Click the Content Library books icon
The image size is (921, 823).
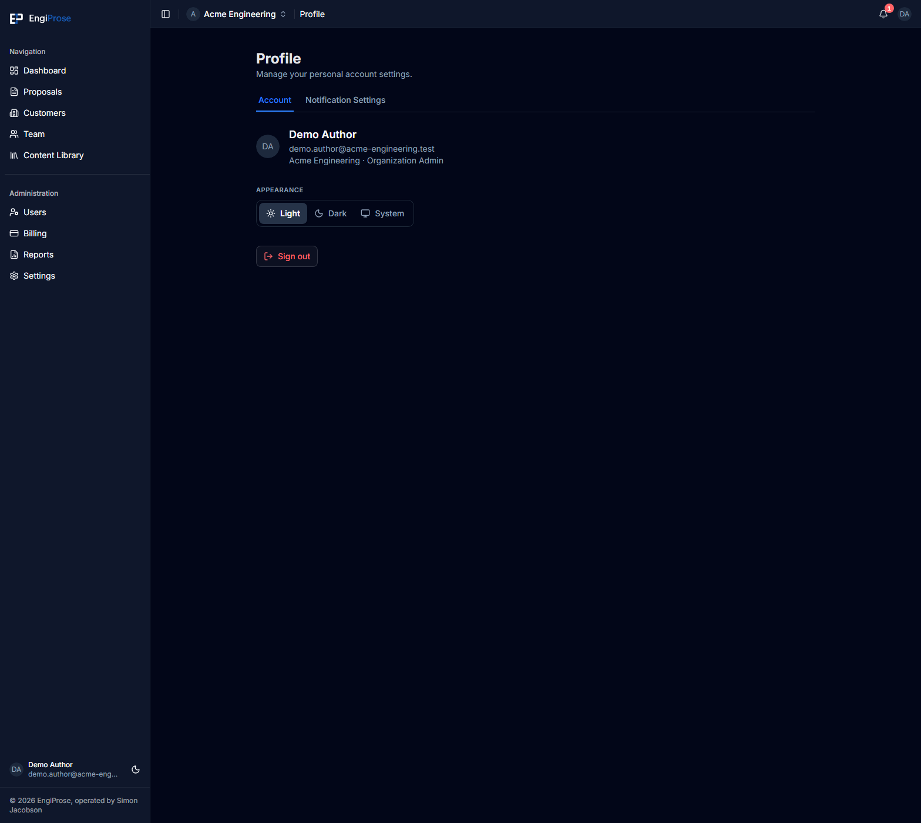14,155
